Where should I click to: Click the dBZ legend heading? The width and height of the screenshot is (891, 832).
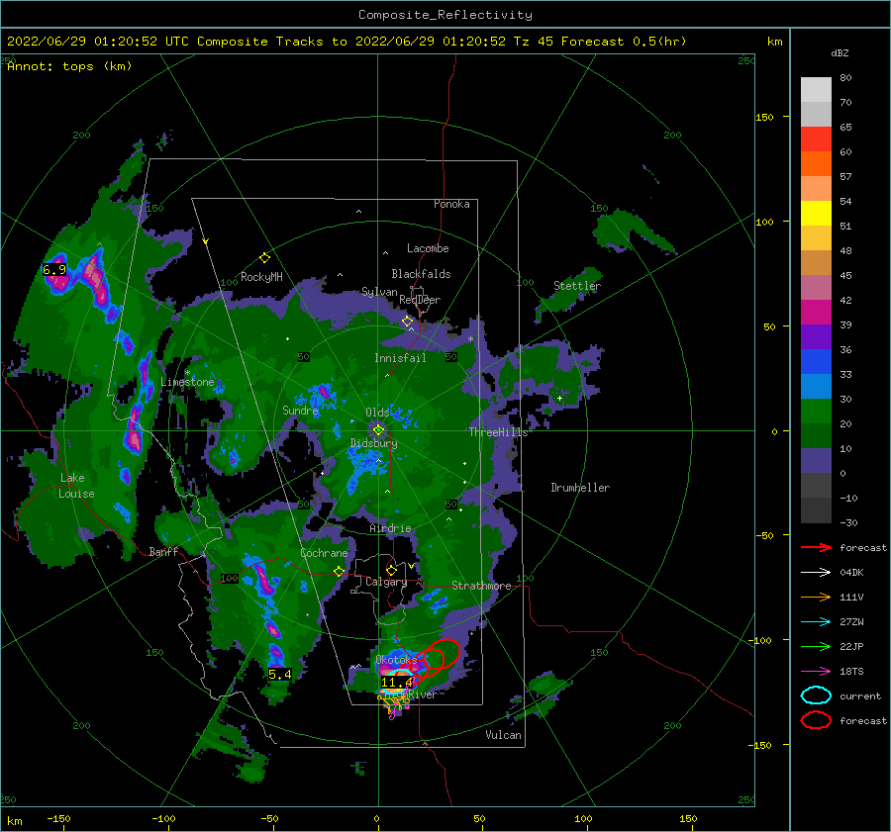[x=840, y=52]
